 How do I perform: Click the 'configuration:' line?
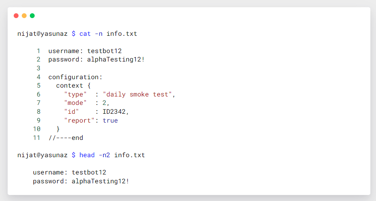(75, 77)
